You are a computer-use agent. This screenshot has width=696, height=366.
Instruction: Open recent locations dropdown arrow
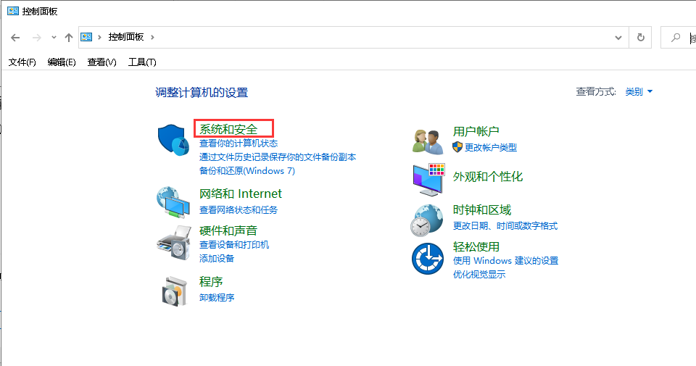click(x=54, y=37)
